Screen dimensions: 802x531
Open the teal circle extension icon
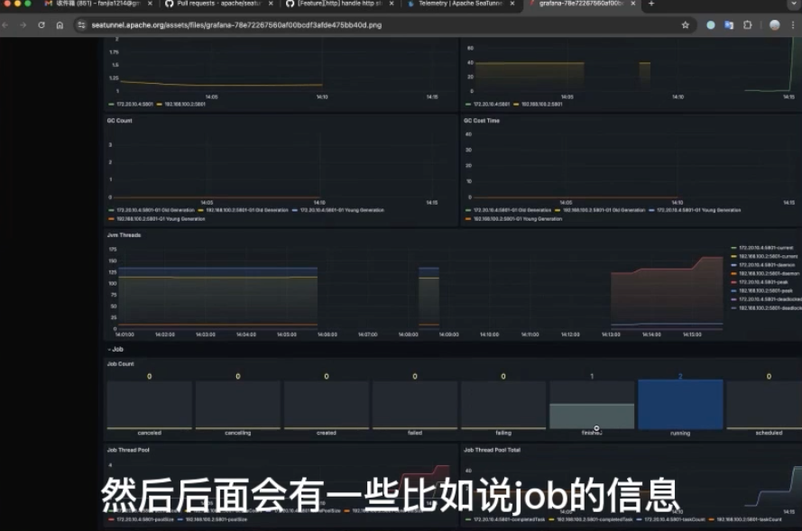point(711,25)
